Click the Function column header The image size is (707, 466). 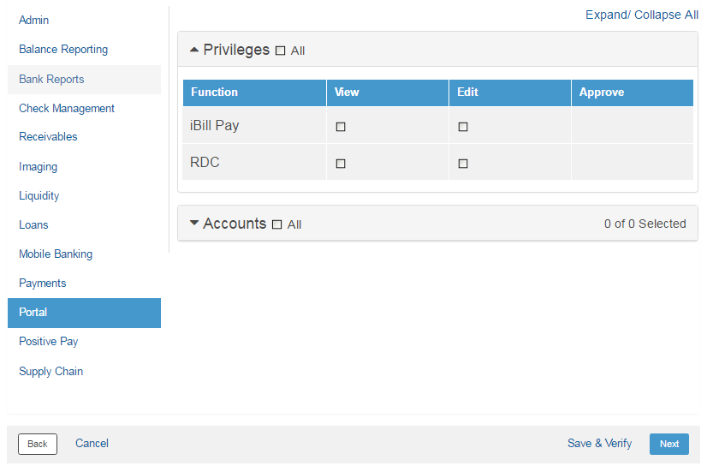tap(215, 93)
